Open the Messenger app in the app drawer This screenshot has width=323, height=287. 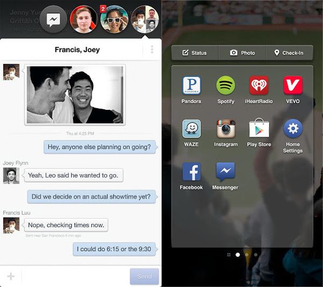click(x=226, y=172)
